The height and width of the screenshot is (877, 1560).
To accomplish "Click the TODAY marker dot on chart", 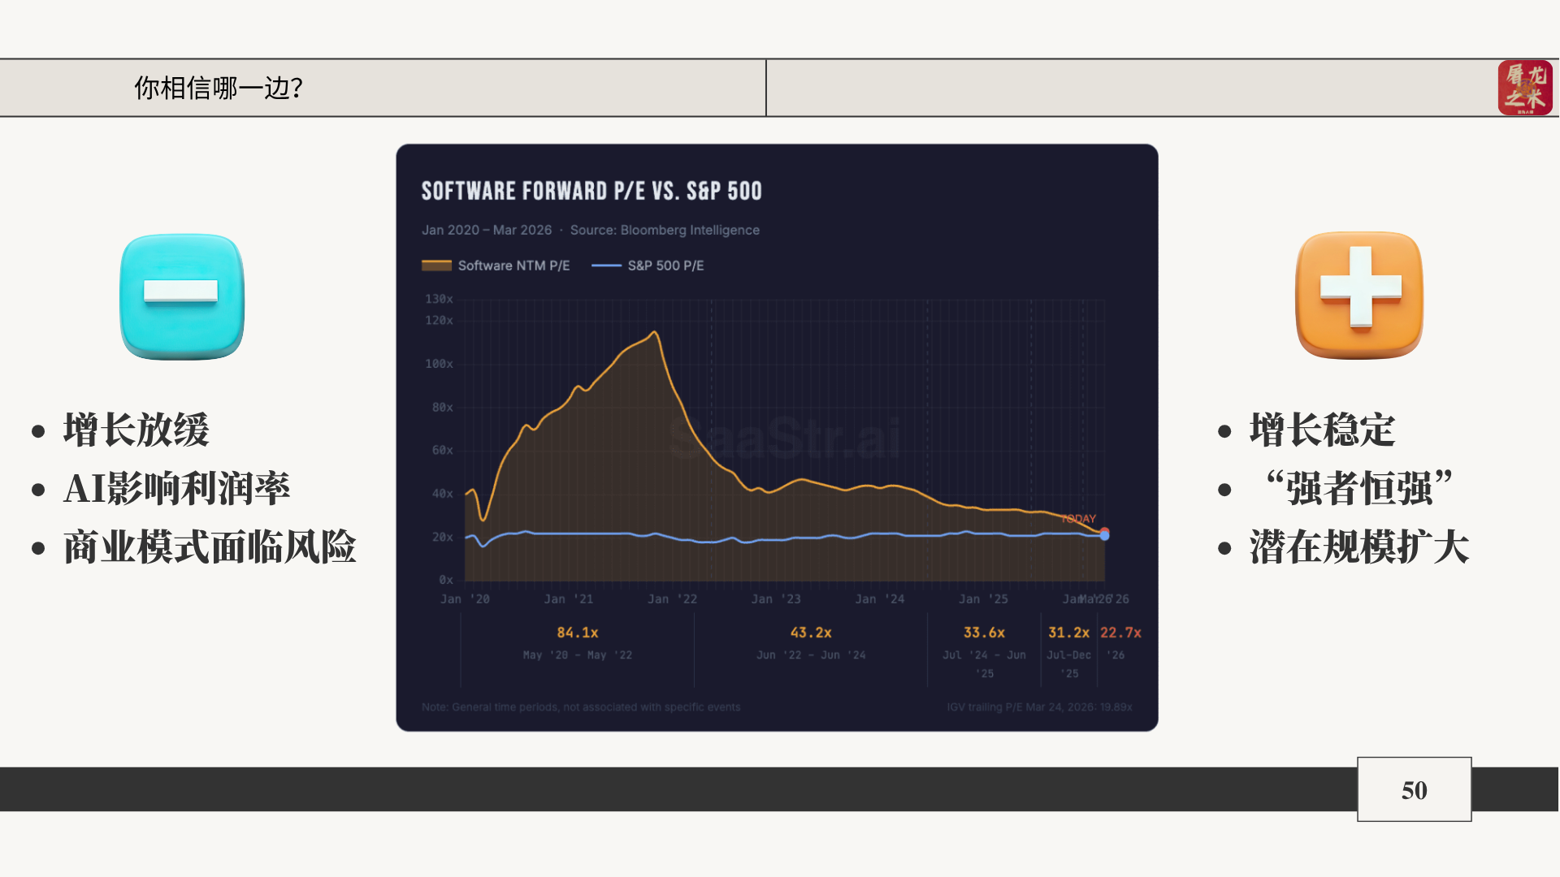I will [1104, 534].
